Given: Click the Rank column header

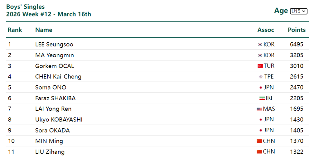Looking at the screenshot, I should click(x=15, y=30).
